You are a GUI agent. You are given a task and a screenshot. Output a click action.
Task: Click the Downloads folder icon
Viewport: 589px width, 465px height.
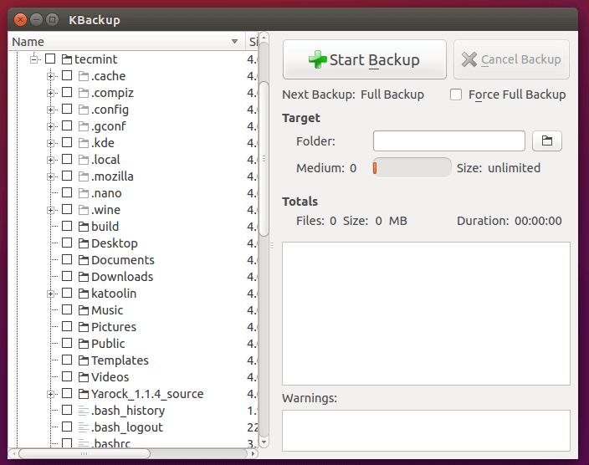click(x=84, y=277)
